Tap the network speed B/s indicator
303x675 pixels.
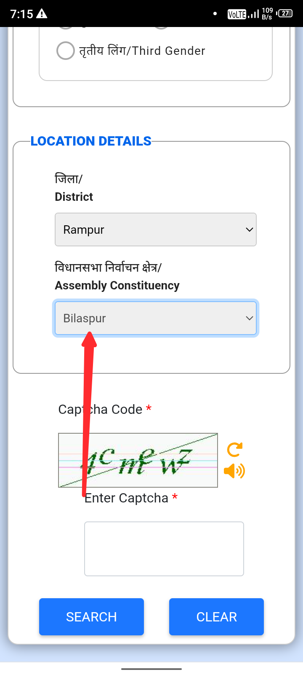pos(267,13)
